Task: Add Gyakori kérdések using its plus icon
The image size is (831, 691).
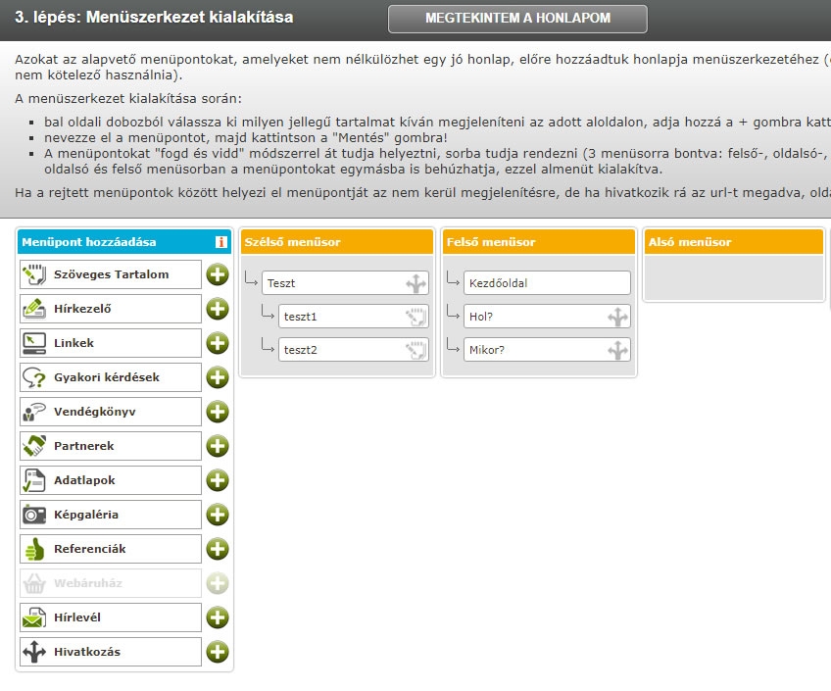Action: point(217,378)
